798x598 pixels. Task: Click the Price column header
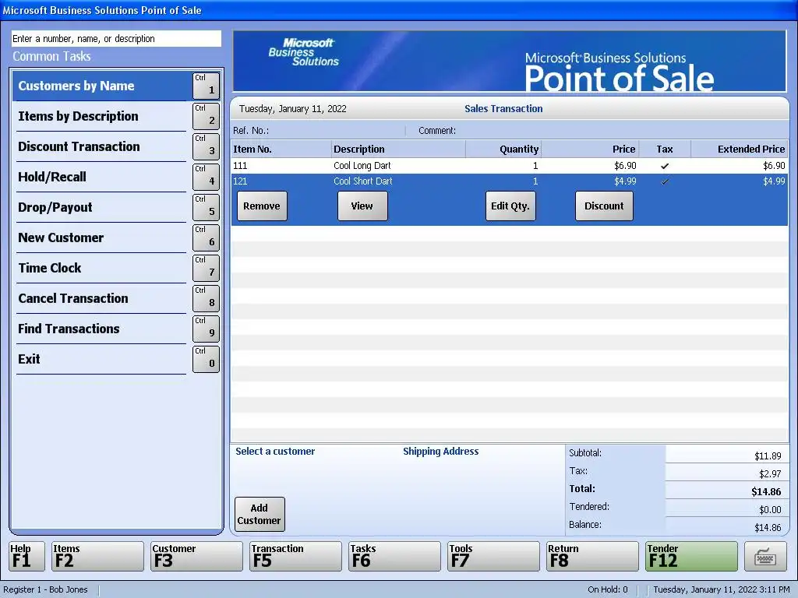(590, 149)
